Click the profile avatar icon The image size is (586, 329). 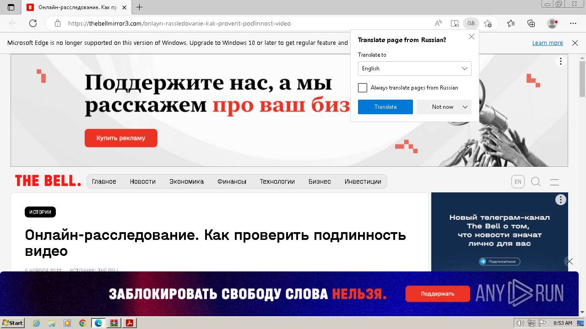[552, 23]
